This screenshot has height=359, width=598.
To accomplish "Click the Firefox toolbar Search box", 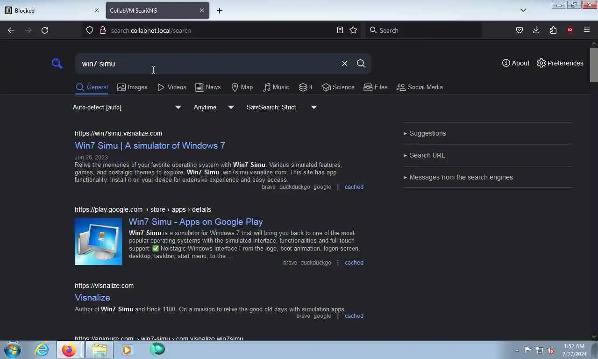I will tap(423, 30).
